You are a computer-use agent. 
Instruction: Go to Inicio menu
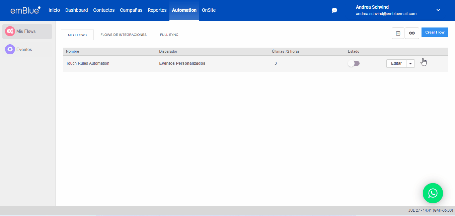pyautogui.click(x=54, y=10)
